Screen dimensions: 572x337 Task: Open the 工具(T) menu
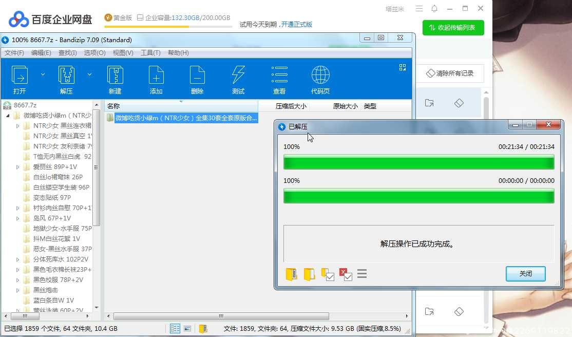point(150,52)
